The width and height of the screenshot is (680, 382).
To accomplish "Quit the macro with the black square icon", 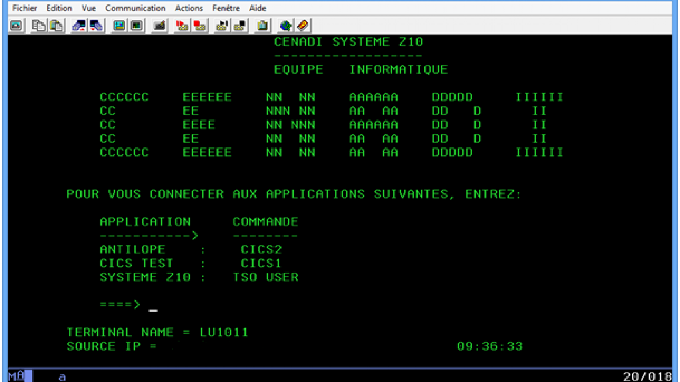I will (x=240, y=26).
